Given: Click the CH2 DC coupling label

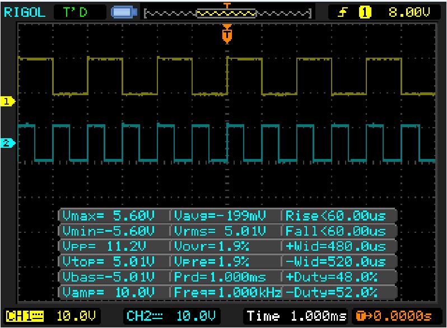Looking at the screenshot, I should [145, 316].
